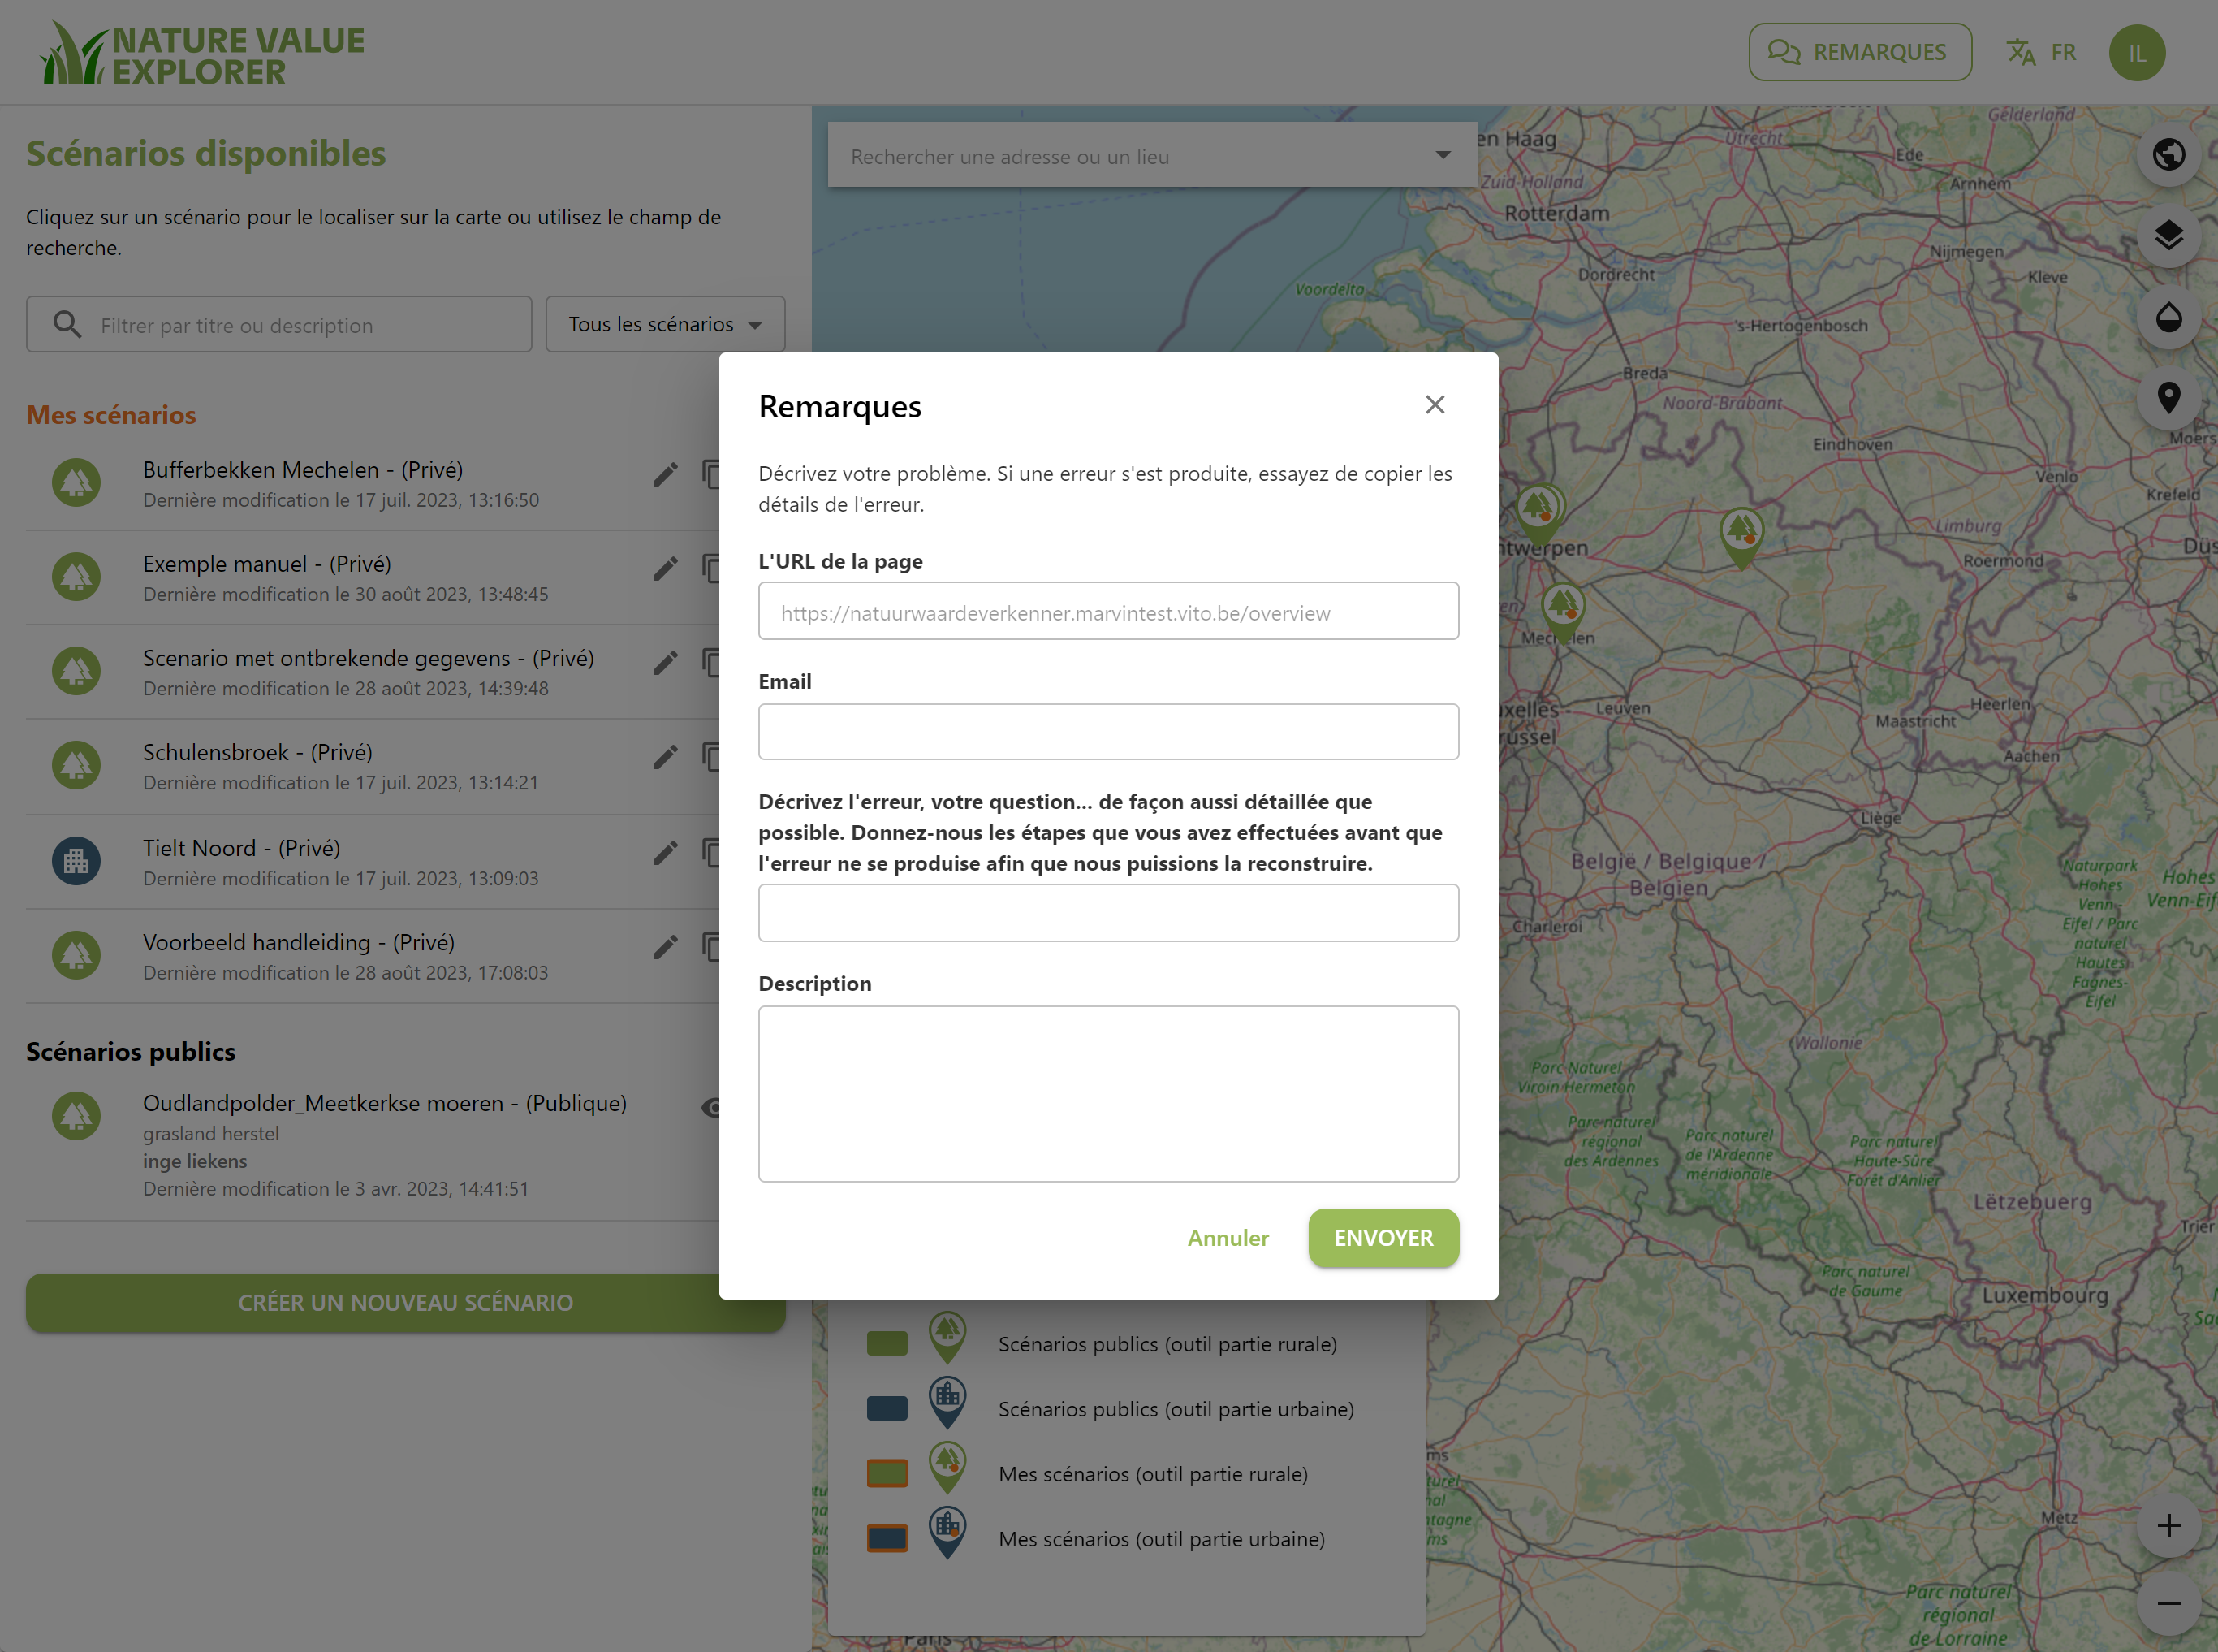Image resolution: width=2218 pixels, height=1652 pixels.
Task: Edit the Schulensbroek scenario
Action: click(666, 757)
